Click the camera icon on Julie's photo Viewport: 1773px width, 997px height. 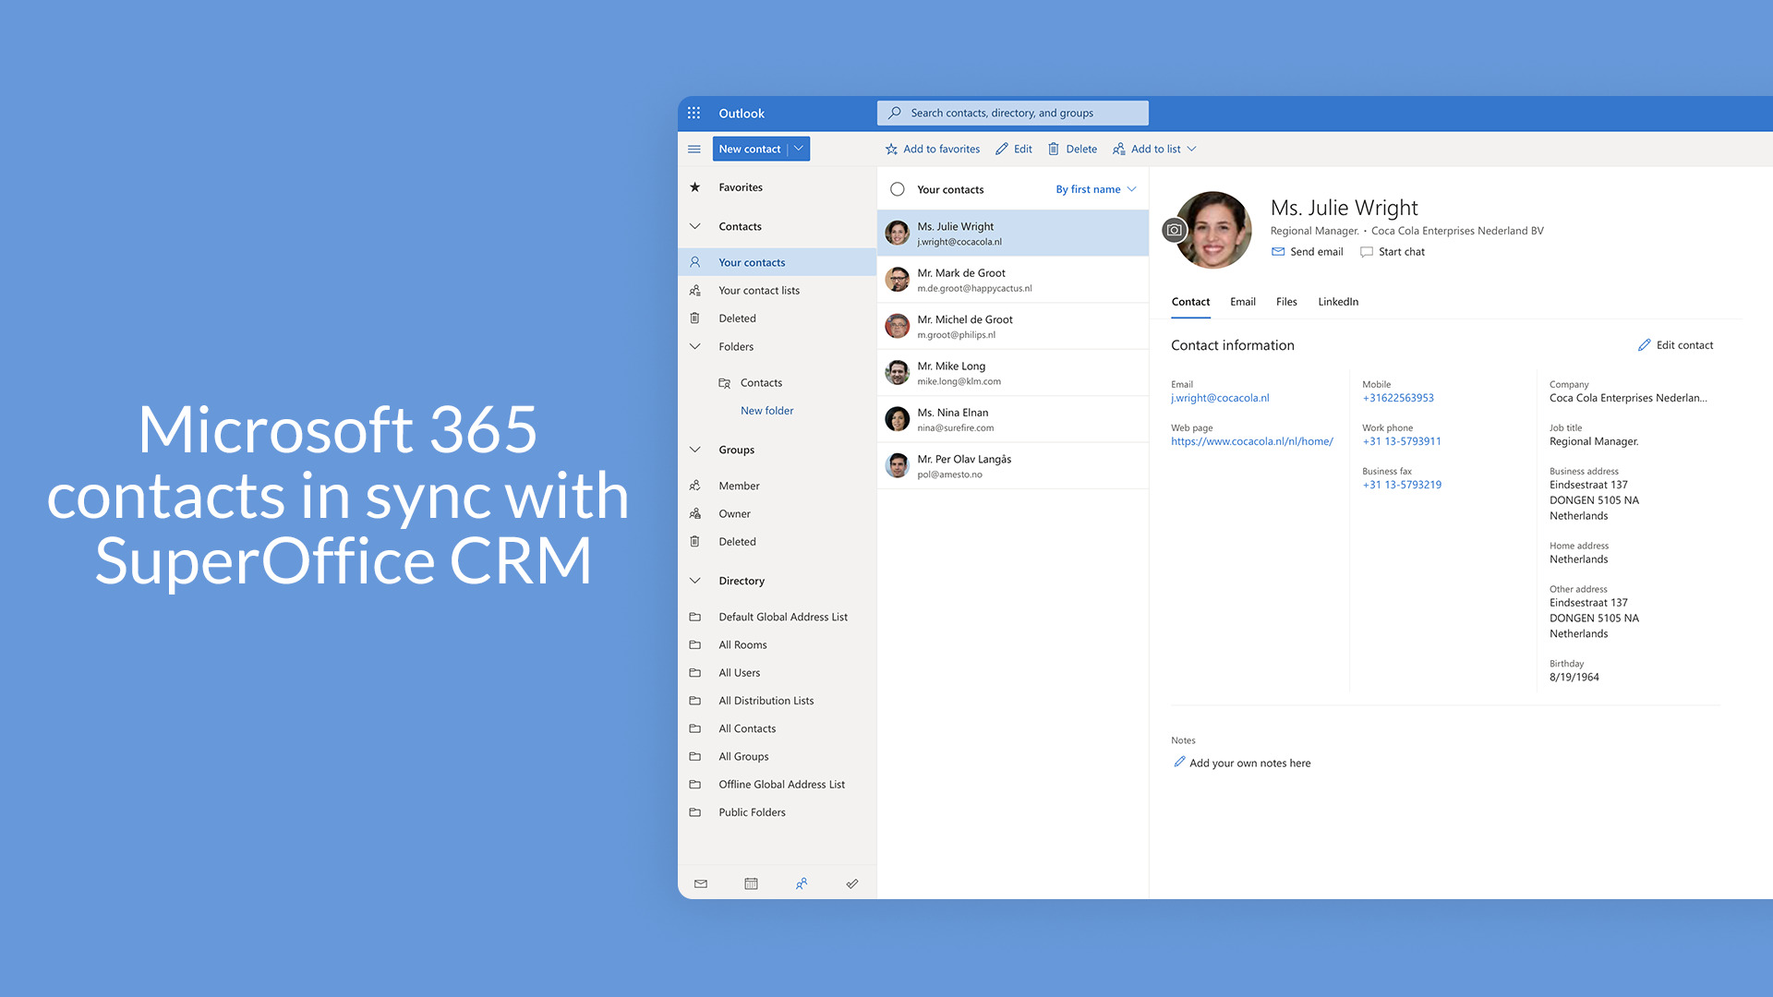pos(1174,230)
